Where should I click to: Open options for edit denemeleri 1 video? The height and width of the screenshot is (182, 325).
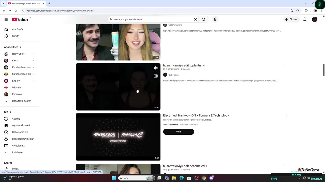coord(284,165)
